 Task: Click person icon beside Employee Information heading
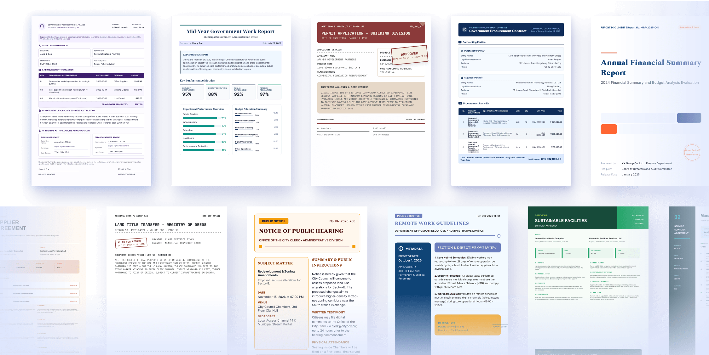click(40, 46)
